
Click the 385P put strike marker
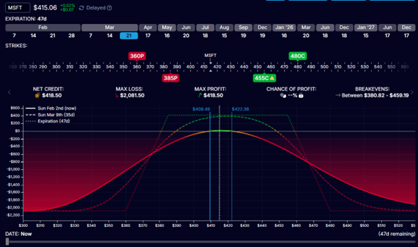click(170, 78)
